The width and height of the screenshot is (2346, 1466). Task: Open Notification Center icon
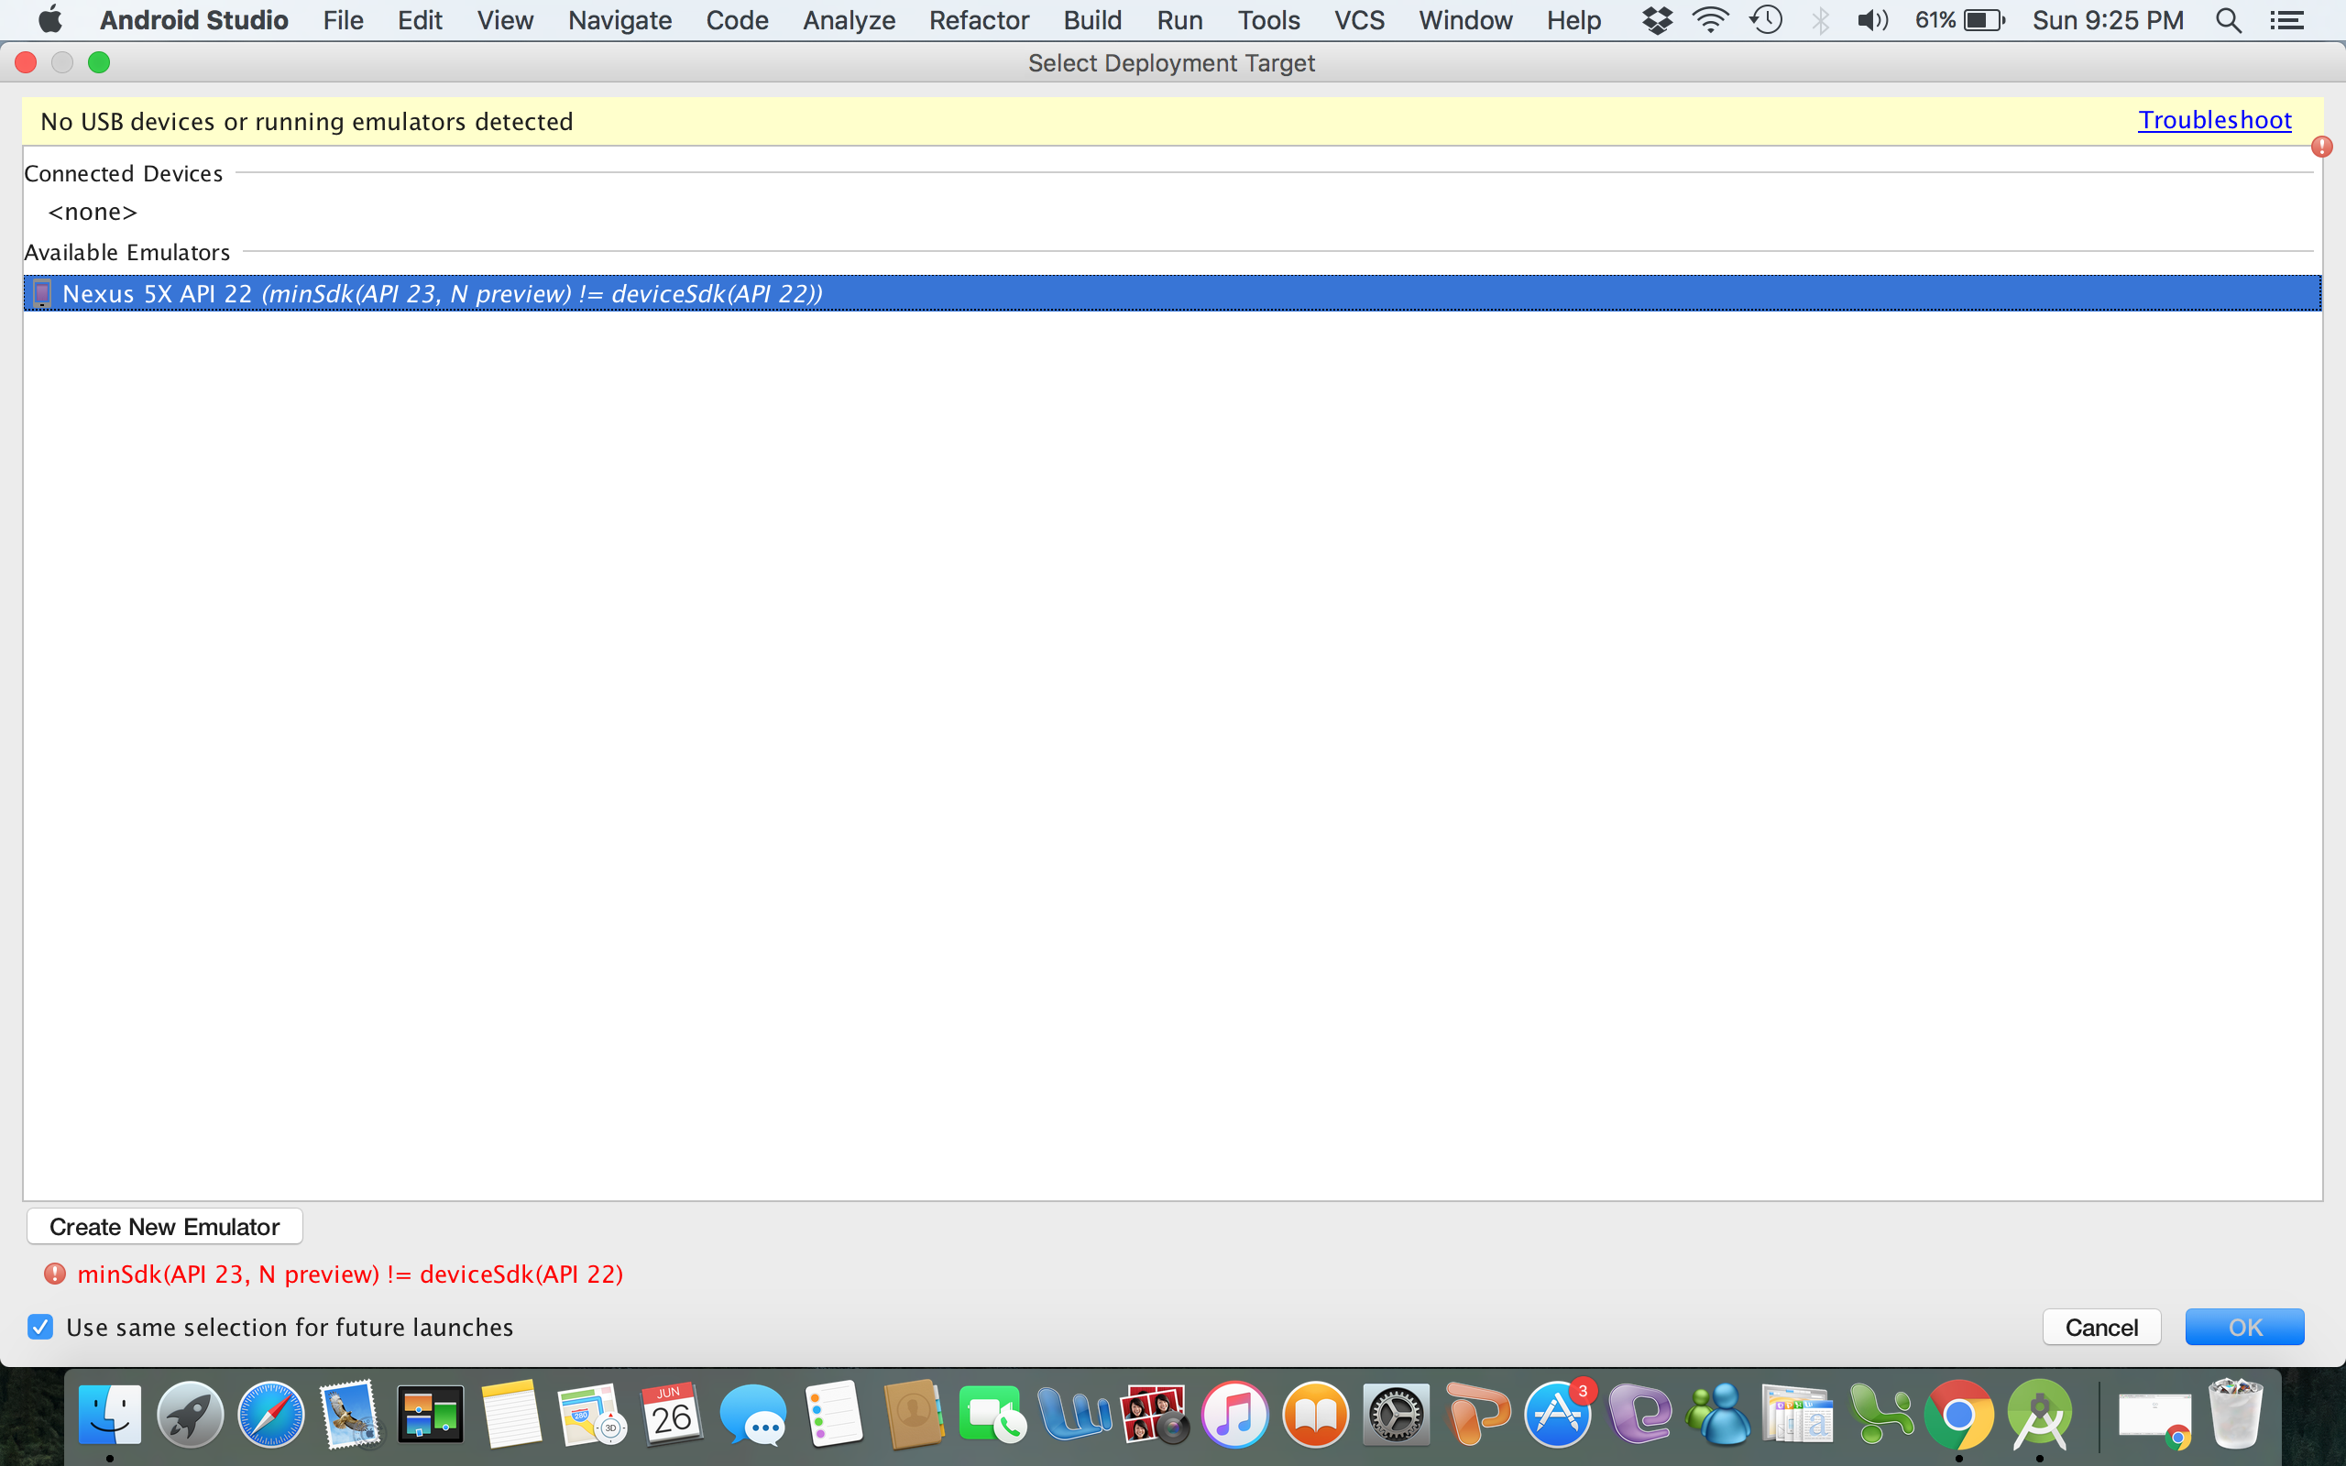(x=2286, y=20)
